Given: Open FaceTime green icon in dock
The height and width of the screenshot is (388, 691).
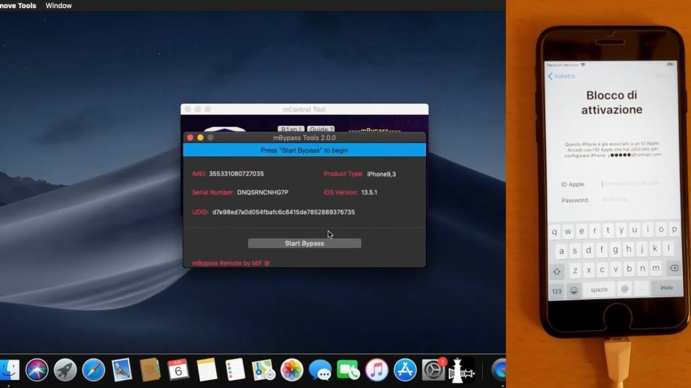Looking at the screenshot, I should coord(349,370).
